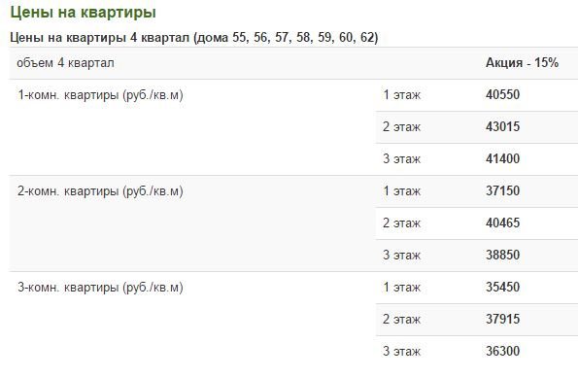Click '2 этаж' cell beside 43015
The width and height of the screenshot is (578, 377).
pyautogui.click(x=401, y=127)
